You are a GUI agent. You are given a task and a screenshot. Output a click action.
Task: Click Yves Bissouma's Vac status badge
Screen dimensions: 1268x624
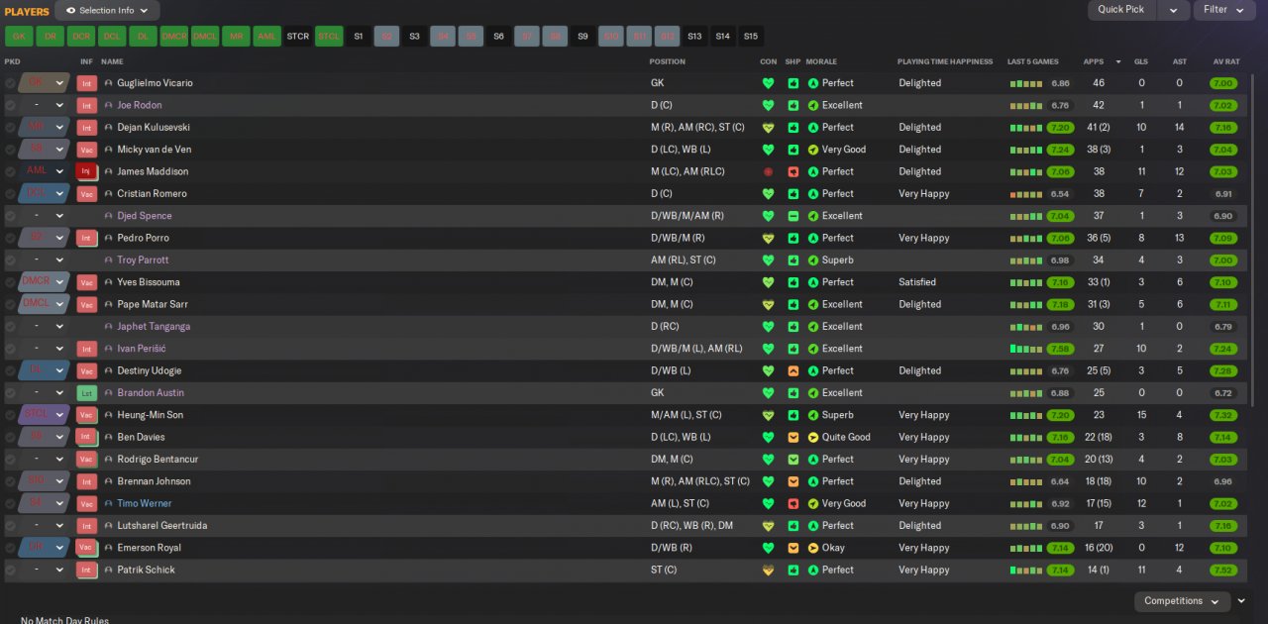click(87, 282)
